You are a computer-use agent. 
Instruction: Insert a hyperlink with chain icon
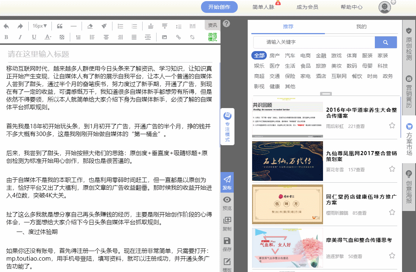point(178,37)
